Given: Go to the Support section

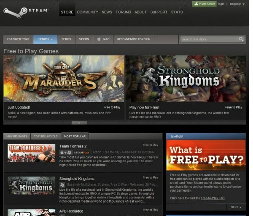Looking at the screenshot, I should [x=159, y=12].
